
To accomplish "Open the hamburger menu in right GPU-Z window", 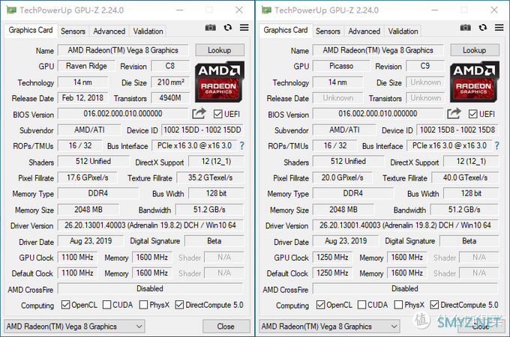I will coord(499,28).
